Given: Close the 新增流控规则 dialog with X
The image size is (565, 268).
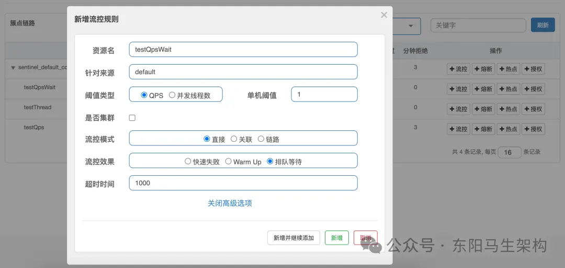Looking at the screenshot, I should click(384, 15).
